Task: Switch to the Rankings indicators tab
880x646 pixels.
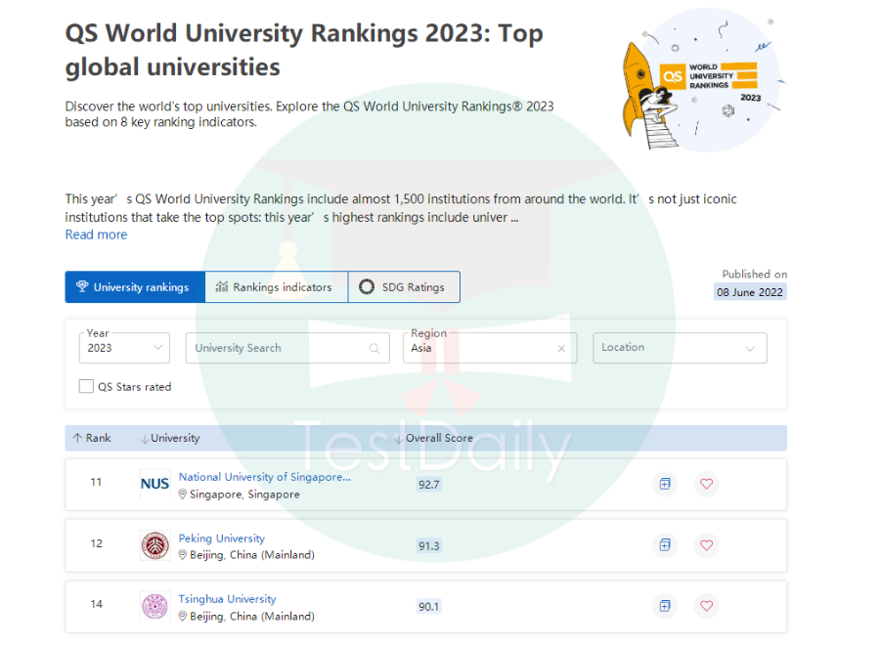Action: pos(275,287)
